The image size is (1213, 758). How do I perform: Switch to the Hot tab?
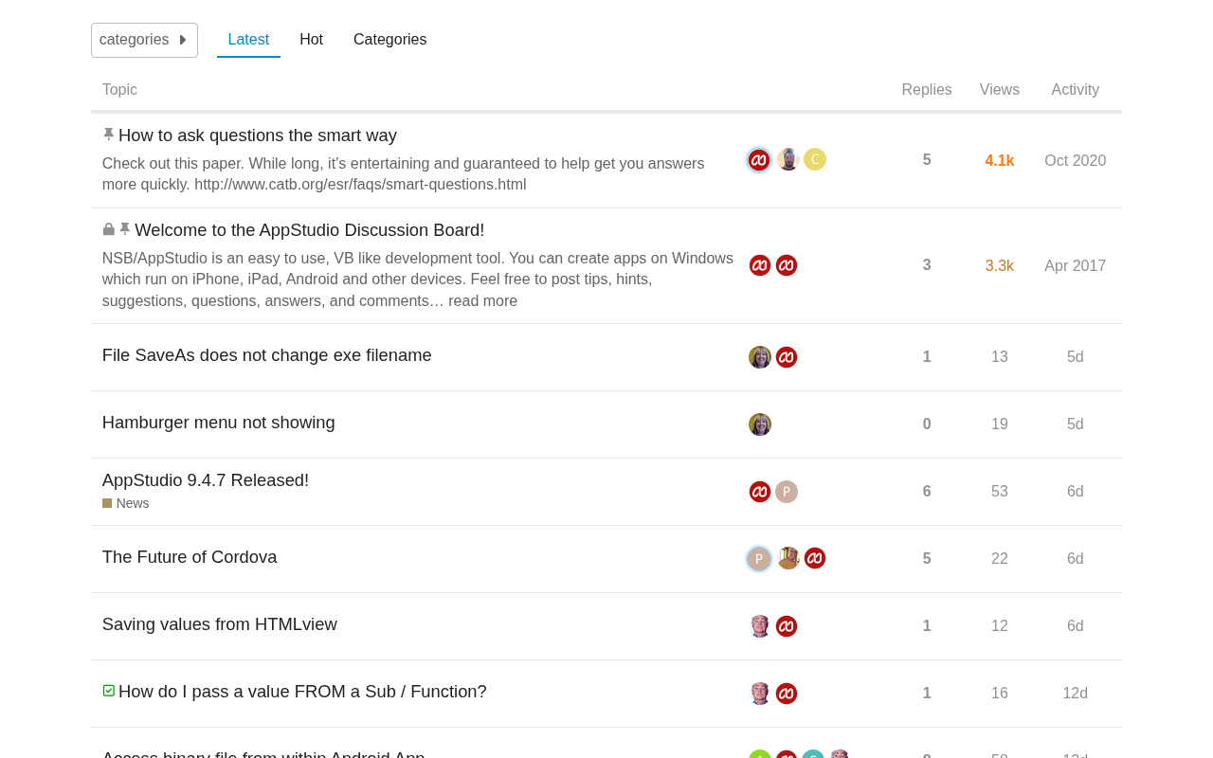point(311,40)
